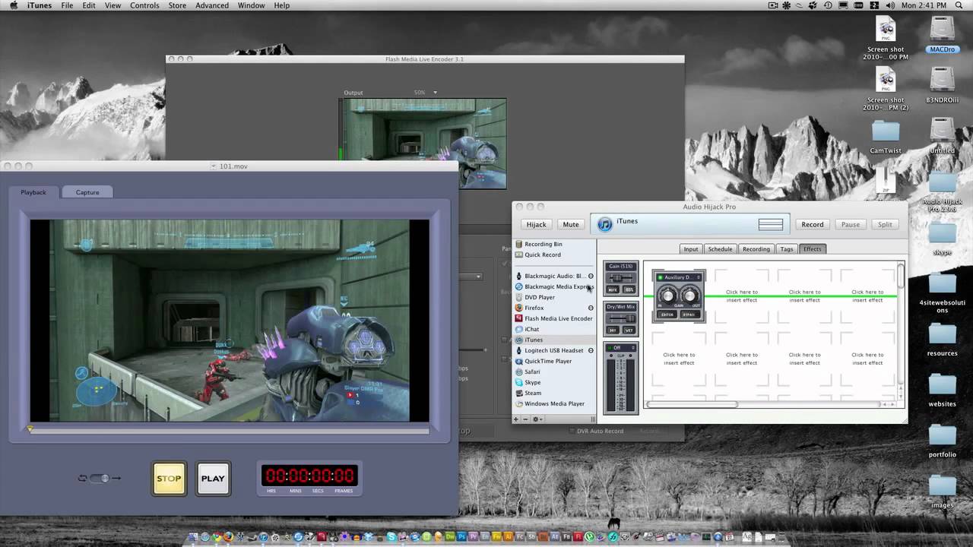Open the CamTwist folder on desktop
This screenshot has width=973, height=547.
[886, 138]
